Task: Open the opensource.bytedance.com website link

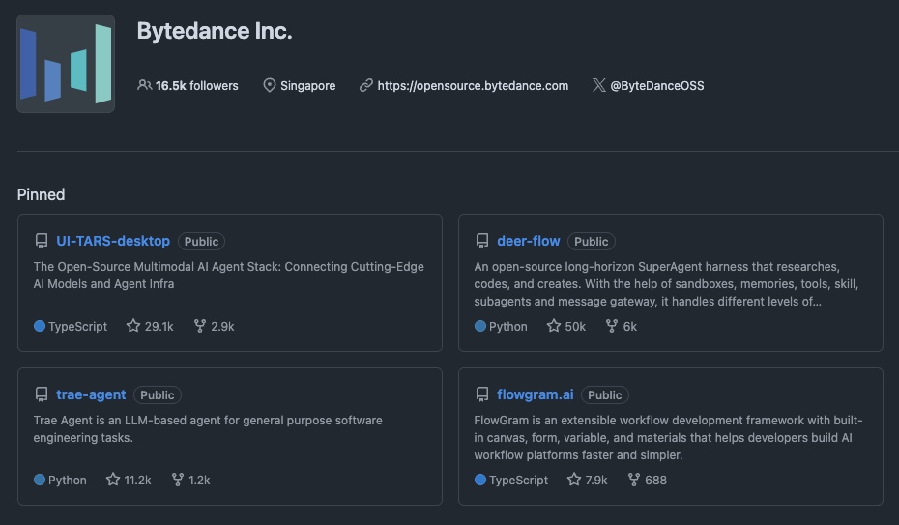Action: tap(473, 85)
